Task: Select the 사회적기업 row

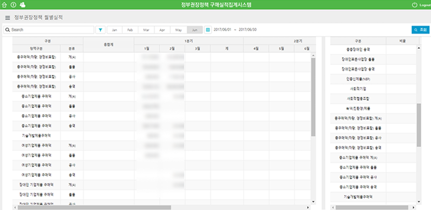Action: 373,89
